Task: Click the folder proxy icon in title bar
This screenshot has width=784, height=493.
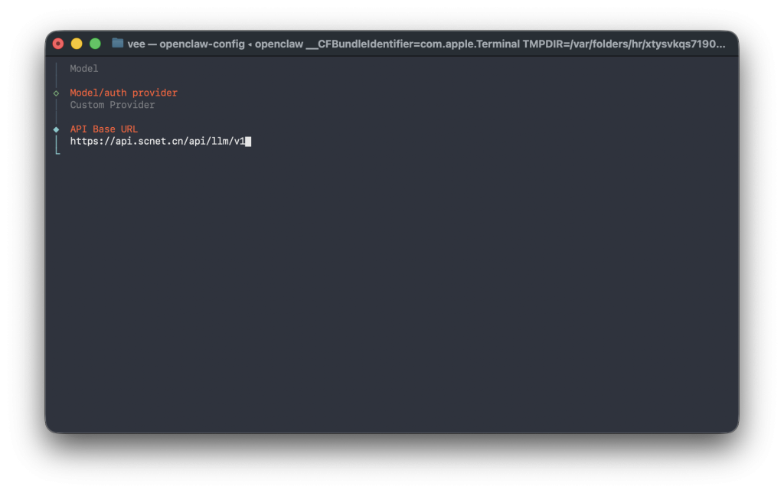Action: coord(117,44)
